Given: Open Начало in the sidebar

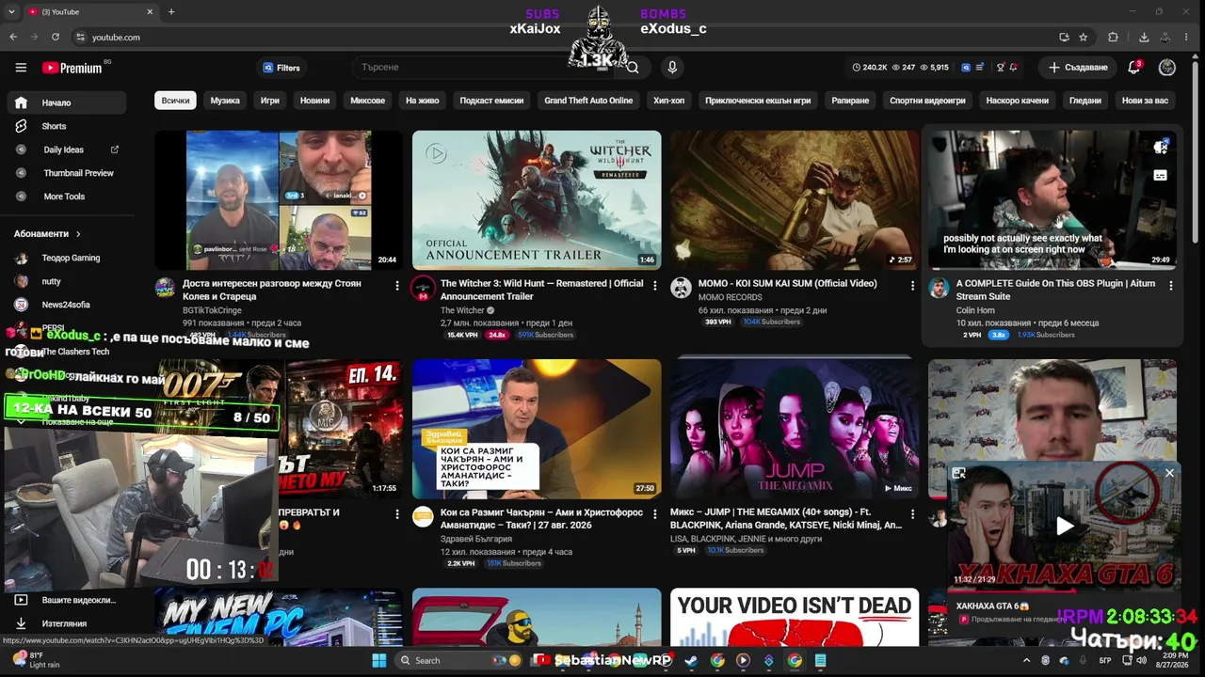Looking at the screenshot, I should [x=66, y=102].
